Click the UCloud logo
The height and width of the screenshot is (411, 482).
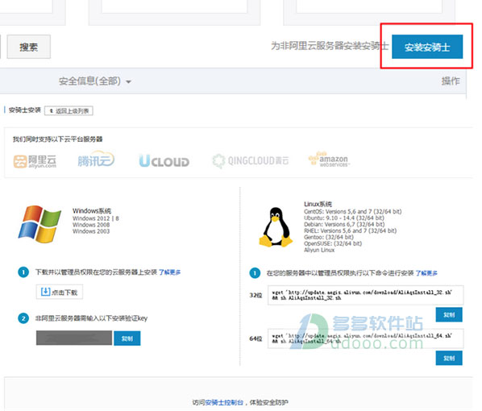[164, 160]
